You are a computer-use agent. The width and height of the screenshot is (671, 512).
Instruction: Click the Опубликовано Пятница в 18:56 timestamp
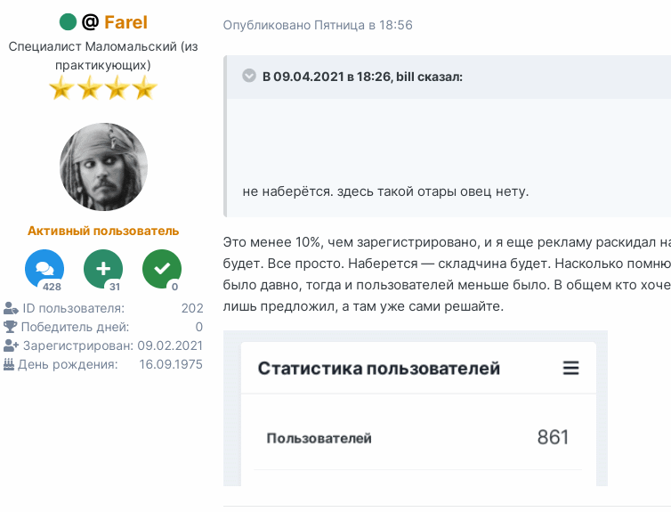[318, 25]
